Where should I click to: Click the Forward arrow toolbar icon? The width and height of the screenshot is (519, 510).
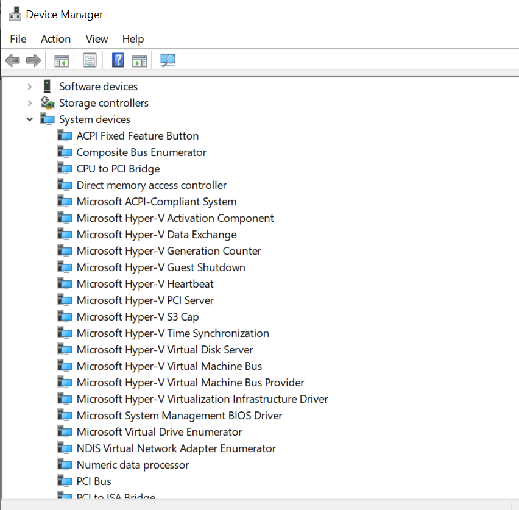[x=33, y=60]
